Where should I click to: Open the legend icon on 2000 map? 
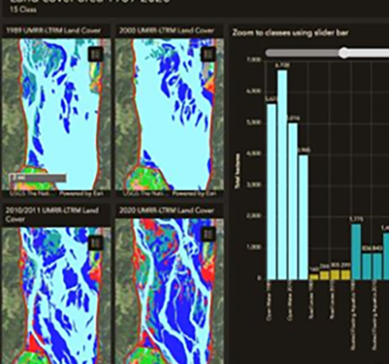coord(208,54)
